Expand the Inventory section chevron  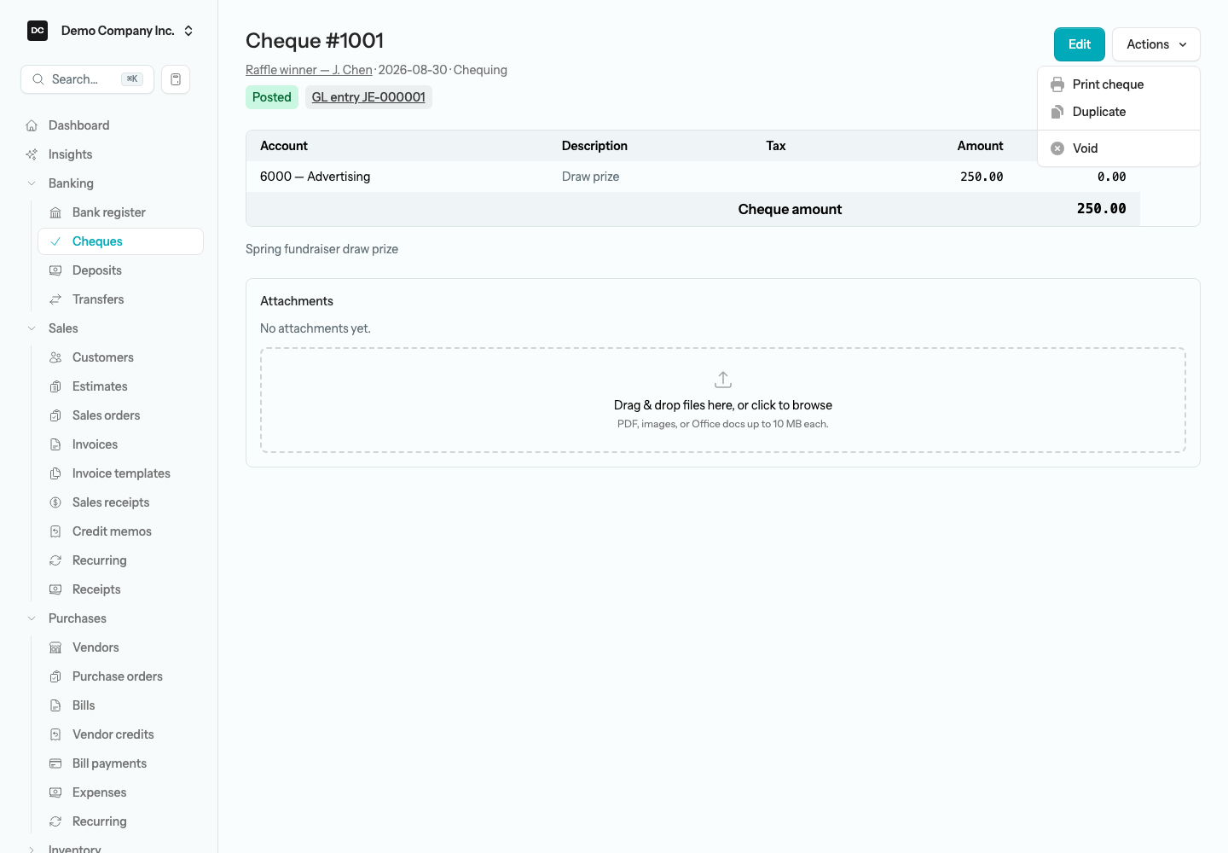click(x=32, y=850)
